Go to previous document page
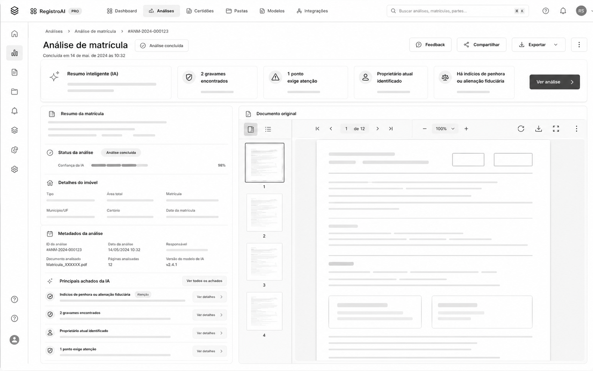593x371 pixels. (331, 129)
